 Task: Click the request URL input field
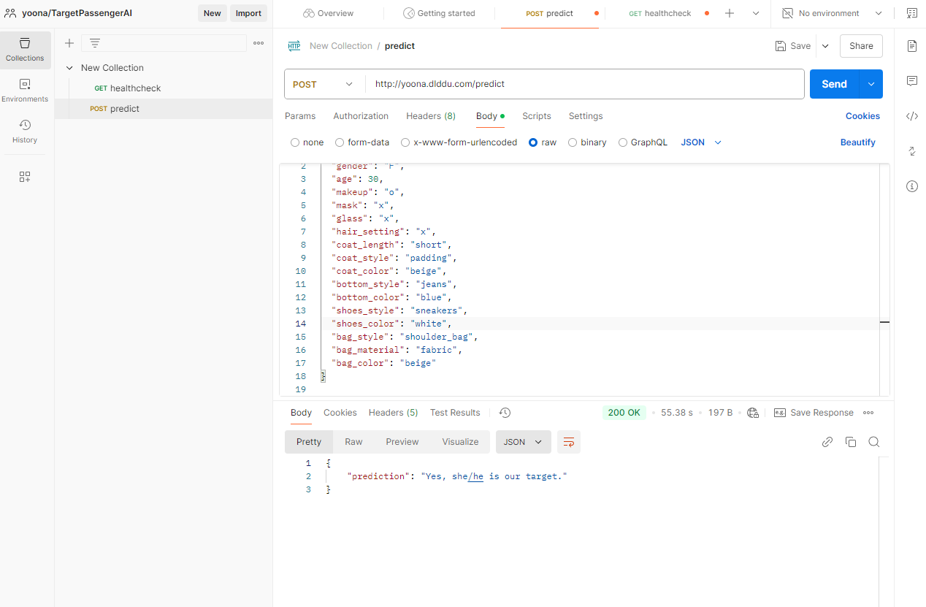[584, 84]
